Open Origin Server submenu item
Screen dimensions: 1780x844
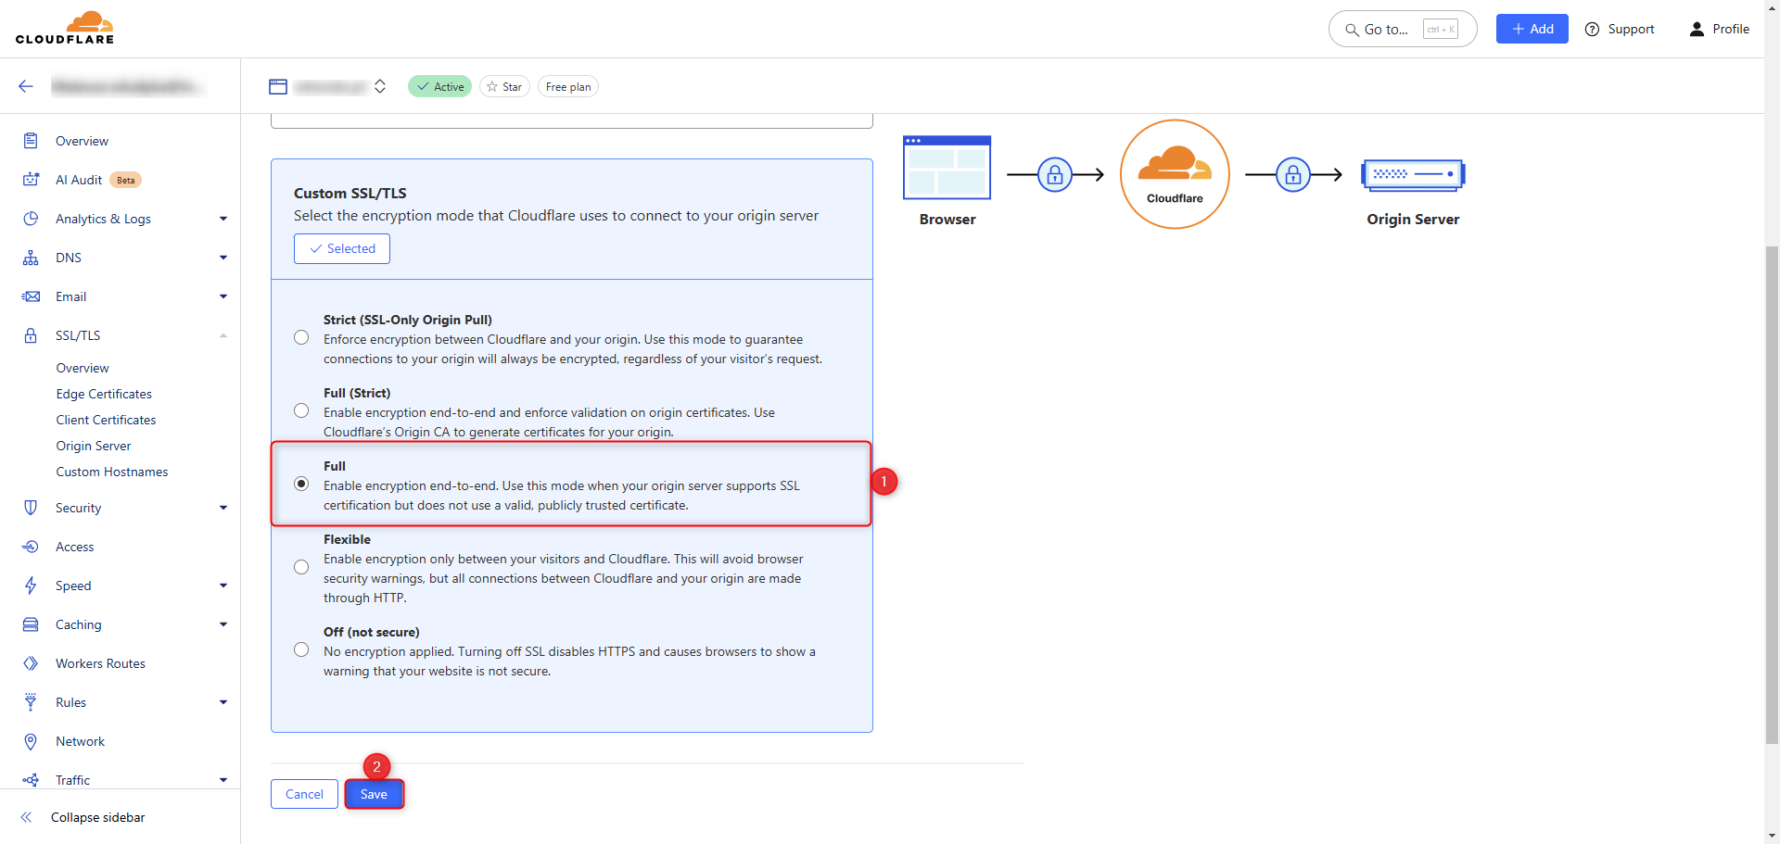click(94, 446)
